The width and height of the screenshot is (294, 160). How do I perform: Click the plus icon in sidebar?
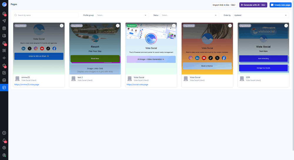[x=4, y=133]
